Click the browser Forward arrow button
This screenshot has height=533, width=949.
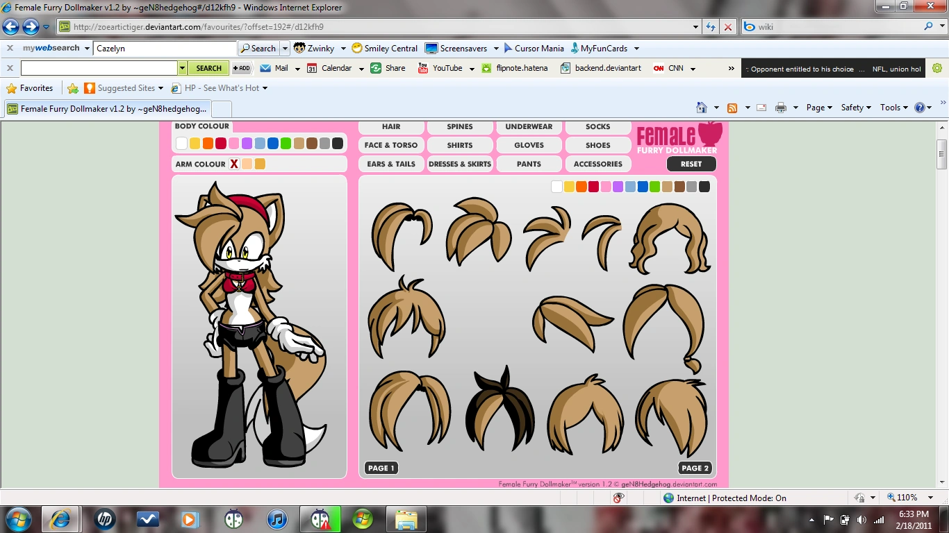tap(31, 27)
